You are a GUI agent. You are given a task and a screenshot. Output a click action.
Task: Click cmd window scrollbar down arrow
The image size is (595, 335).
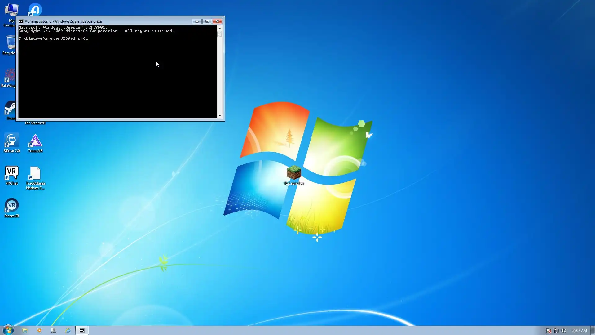(220, 116)
